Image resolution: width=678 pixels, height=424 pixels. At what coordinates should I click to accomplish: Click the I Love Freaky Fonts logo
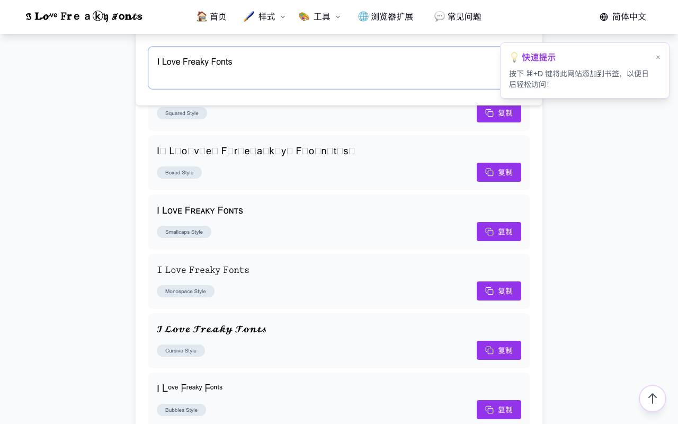[84, 17]
